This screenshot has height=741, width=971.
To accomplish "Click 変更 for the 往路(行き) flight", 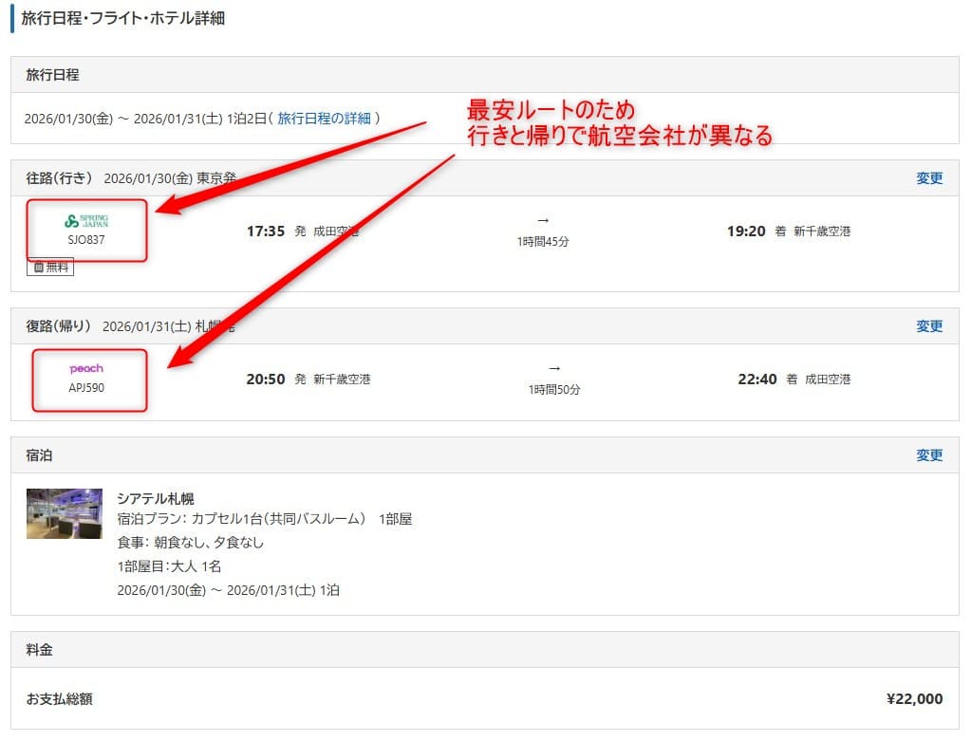I will [929, 178].
